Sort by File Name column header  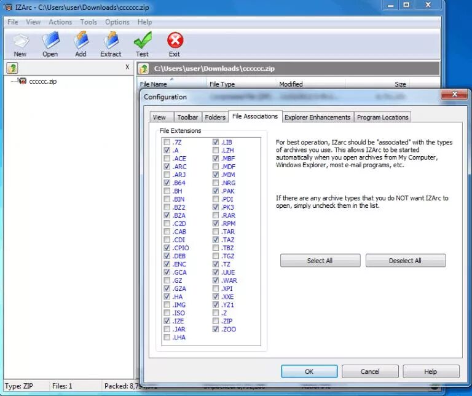click(171, 84)
